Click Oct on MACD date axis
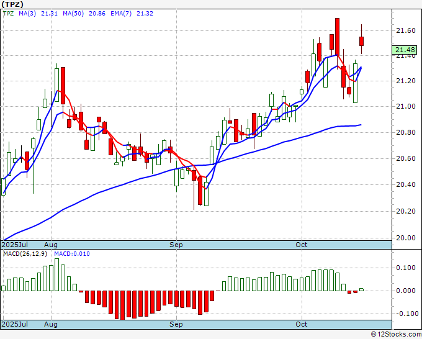Viewport: 422px width, 339px height. (x=301, y=324)
